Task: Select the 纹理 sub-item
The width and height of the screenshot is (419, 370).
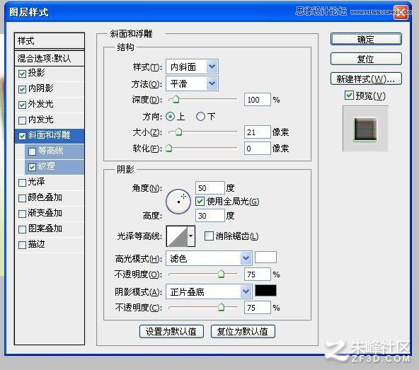Action: pos(54,166)
